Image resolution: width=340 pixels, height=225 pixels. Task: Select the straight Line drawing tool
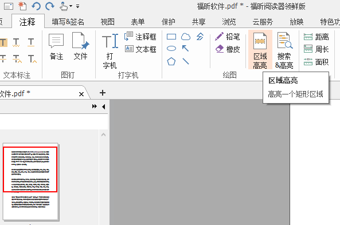(186, 61)
